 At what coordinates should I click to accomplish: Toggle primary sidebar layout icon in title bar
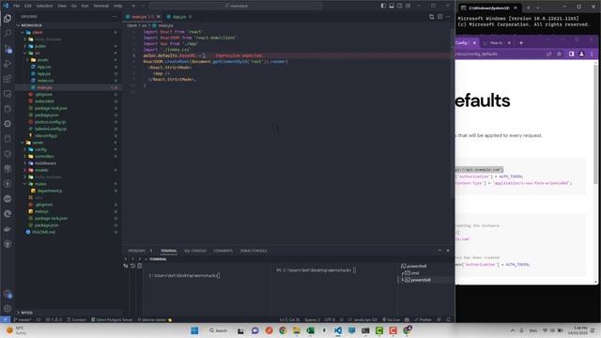tap(383, 6)
